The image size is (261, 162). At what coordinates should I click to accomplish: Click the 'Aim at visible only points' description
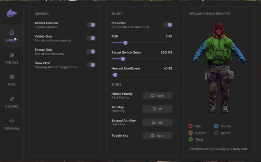pyautogui.click(x=53, y=40)
